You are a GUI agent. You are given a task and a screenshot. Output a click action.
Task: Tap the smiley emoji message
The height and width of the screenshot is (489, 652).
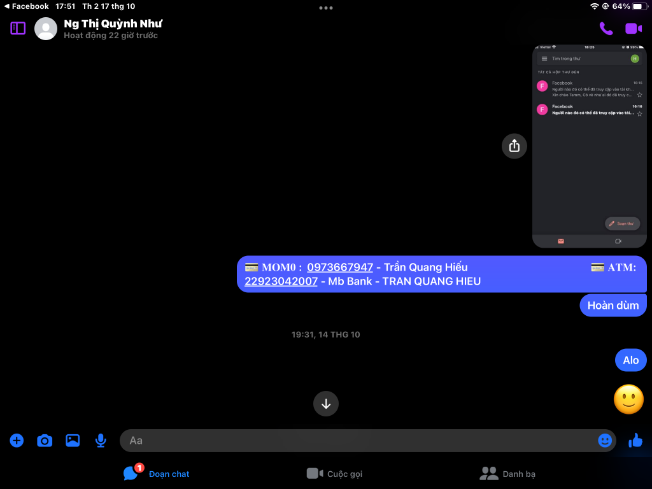click(x=628, y=399)
